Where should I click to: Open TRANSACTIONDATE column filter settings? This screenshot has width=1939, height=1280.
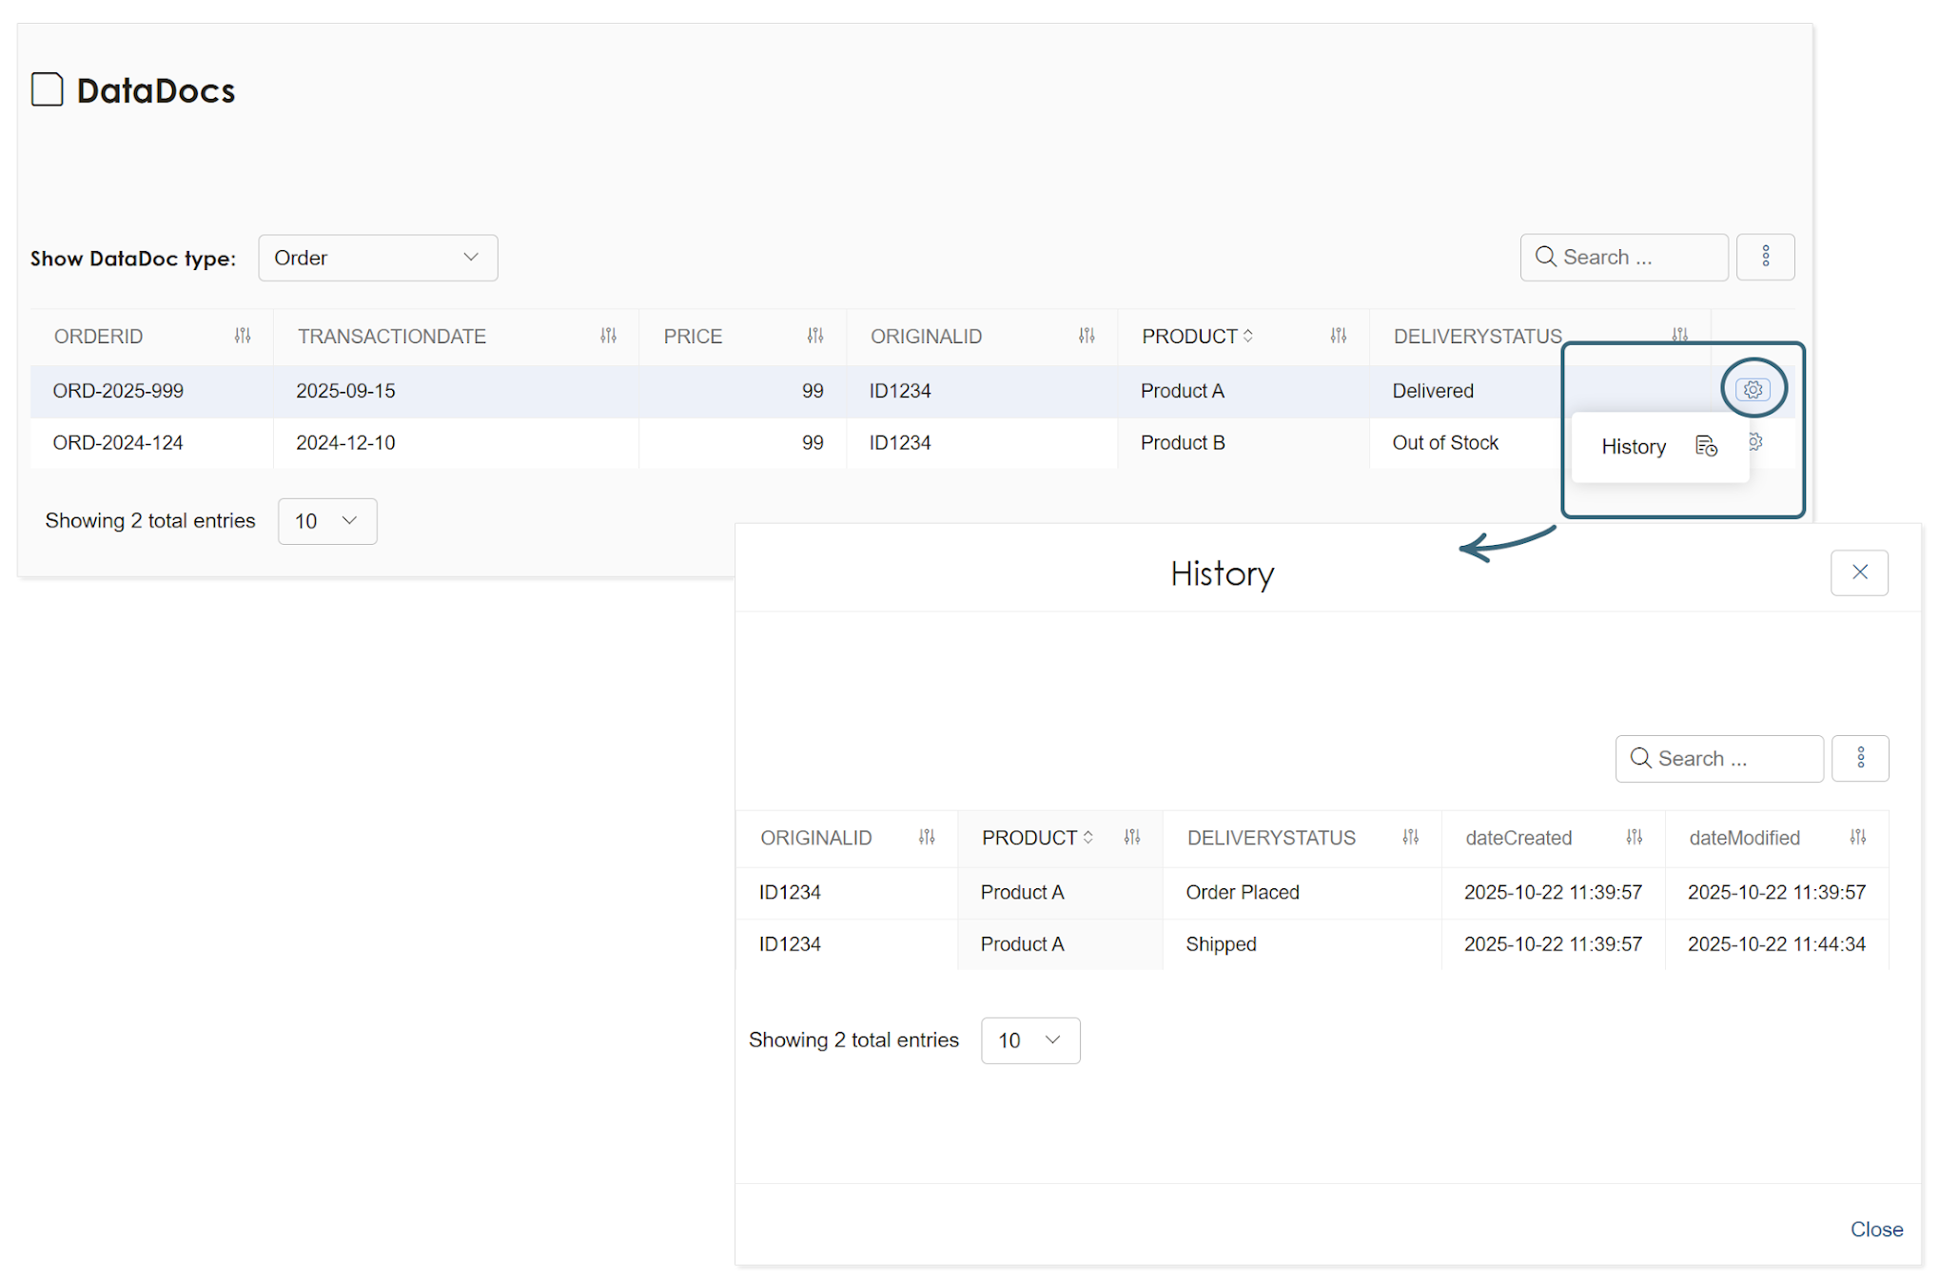click(x=608, y=336)
